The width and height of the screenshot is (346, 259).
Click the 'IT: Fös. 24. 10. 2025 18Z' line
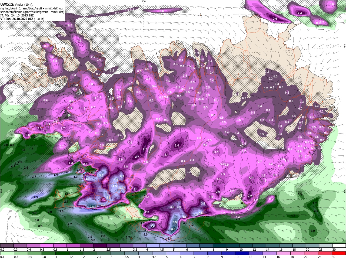[x=16, y=15]
